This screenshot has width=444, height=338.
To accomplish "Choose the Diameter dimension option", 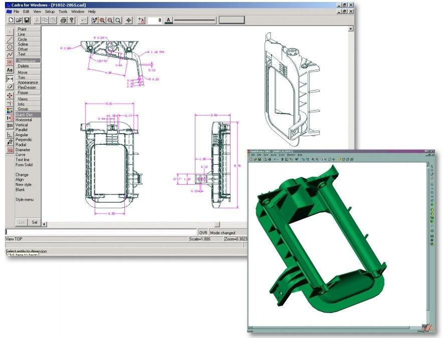I will [x=23, y=150].
